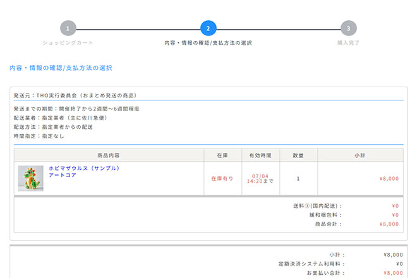Click the 数量 column header
Screen dimensions: 417x278
[298, 155]
